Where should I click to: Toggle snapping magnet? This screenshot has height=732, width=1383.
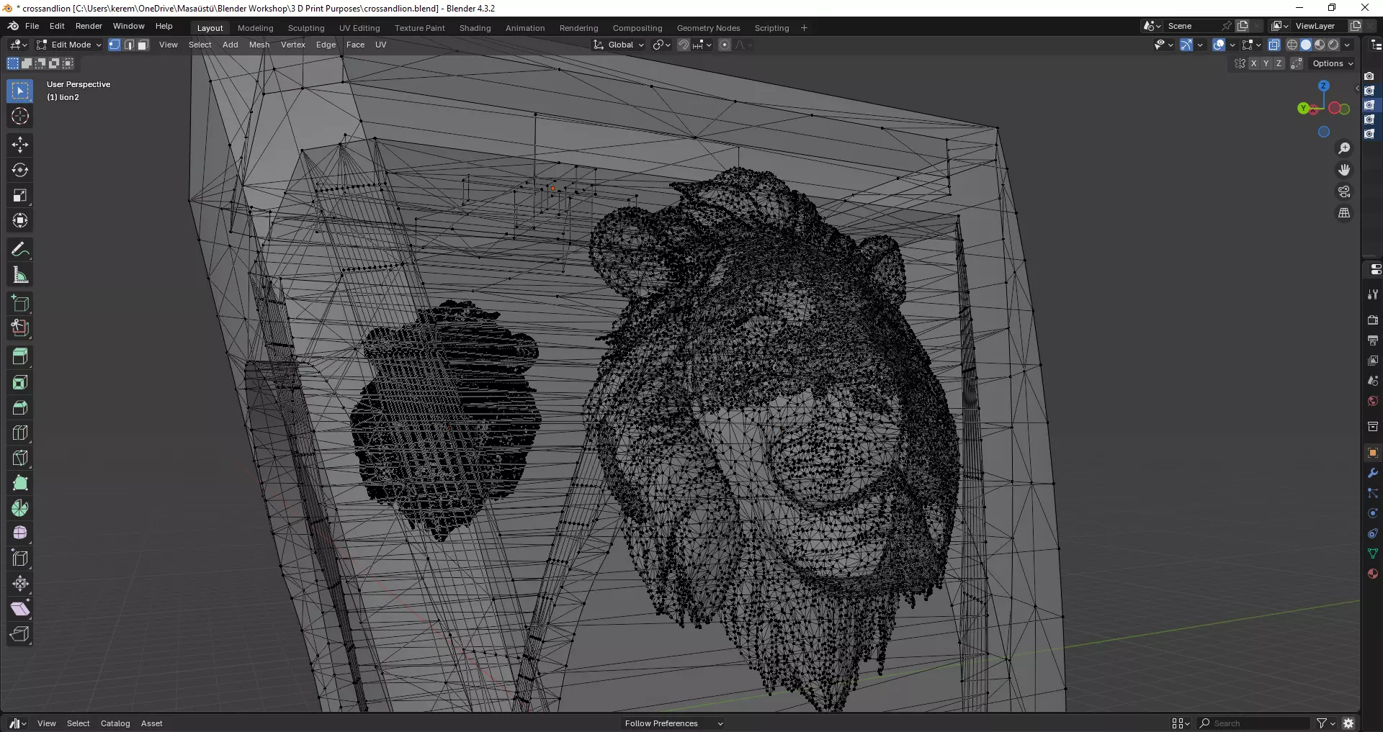click(683, 45)
